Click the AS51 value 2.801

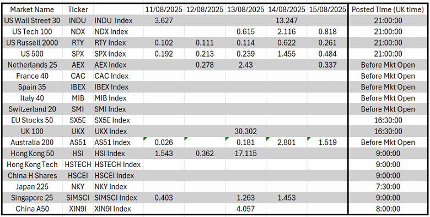coord(287,142)
